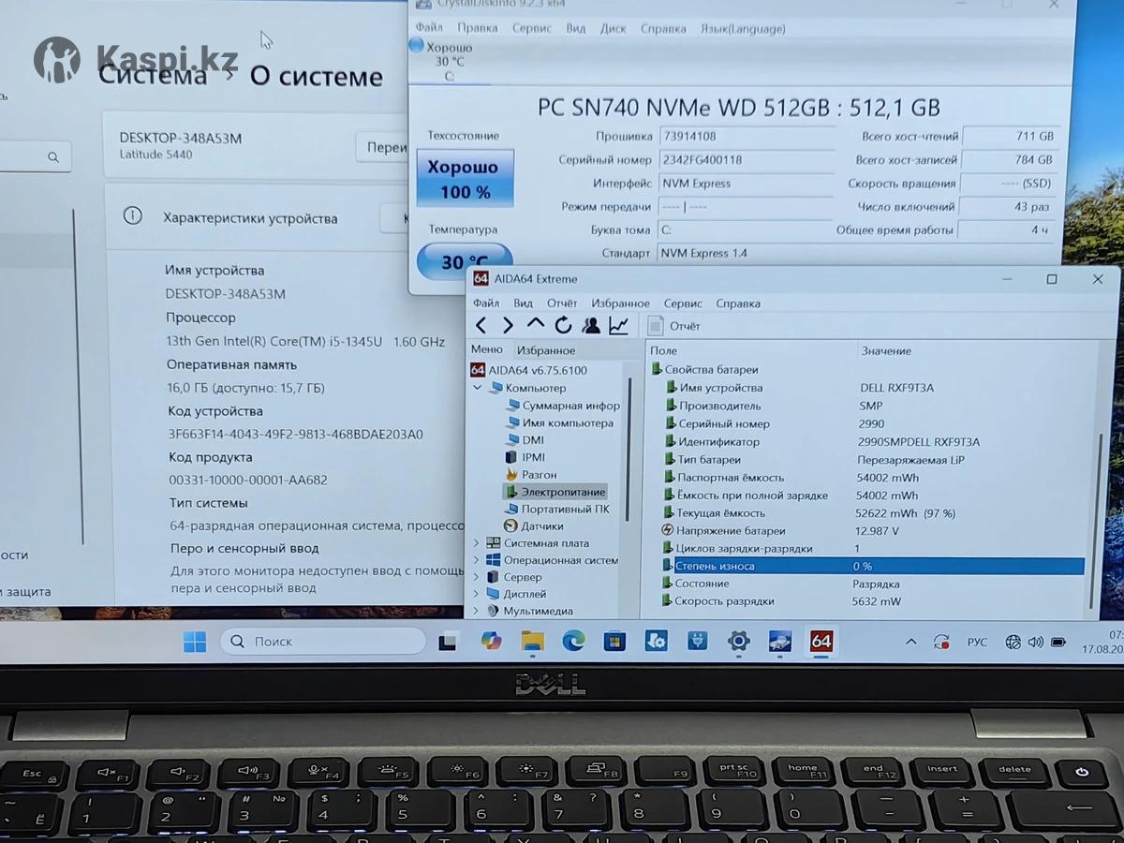Click the taskbar Поиск search field
The width and height of the screenshot is (1124, 843).
323,642
